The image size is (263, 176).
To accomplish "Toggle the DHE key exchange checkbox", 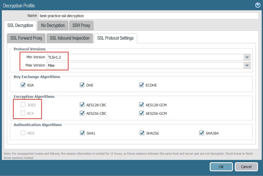I will 82,85.
